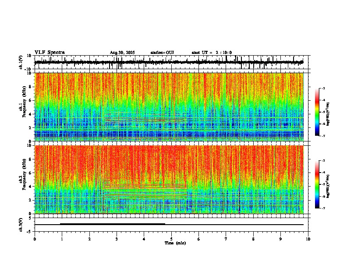The height and width of the screenshot is (268, 347).
Task: Click the 'start UT = 2 : 10: 0' text
Action: click(x=212, y=53)
